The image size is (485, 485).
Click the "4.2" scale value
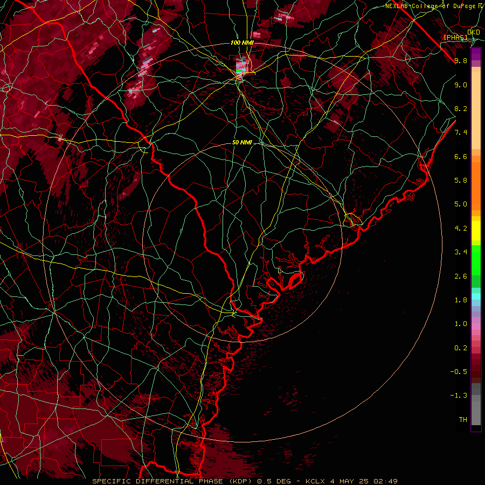coord(461,228)
